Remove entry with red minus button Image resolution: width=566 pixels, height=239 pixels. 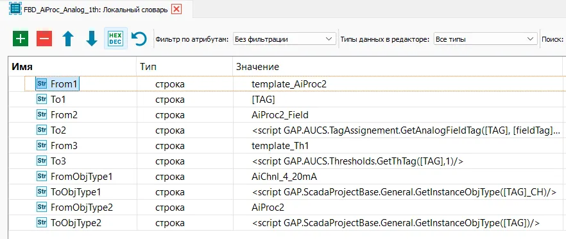click(x=44, y=39)
